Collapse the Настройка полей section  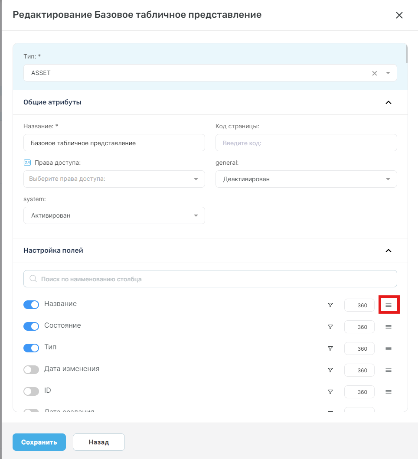point(389,251)
